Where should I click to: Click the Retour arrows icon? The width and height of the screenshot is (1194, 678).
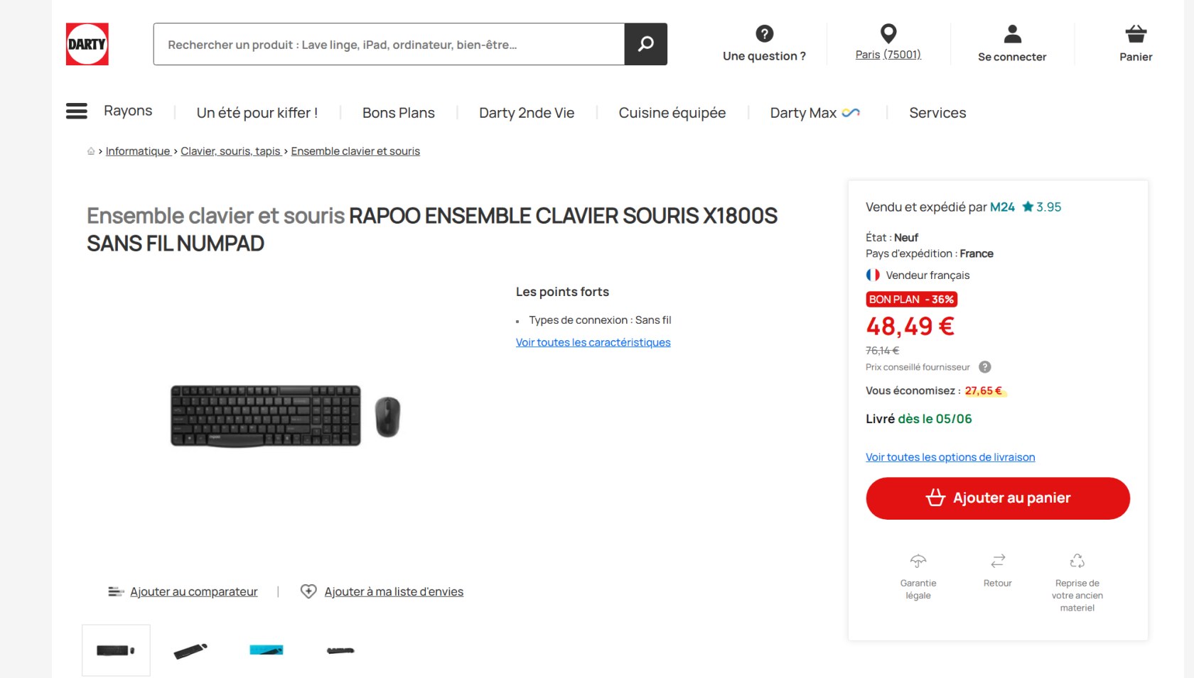(x=998, y=561)
